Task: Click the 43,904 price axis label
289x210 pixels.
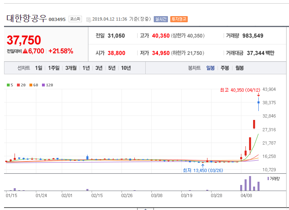Action: 269,89
